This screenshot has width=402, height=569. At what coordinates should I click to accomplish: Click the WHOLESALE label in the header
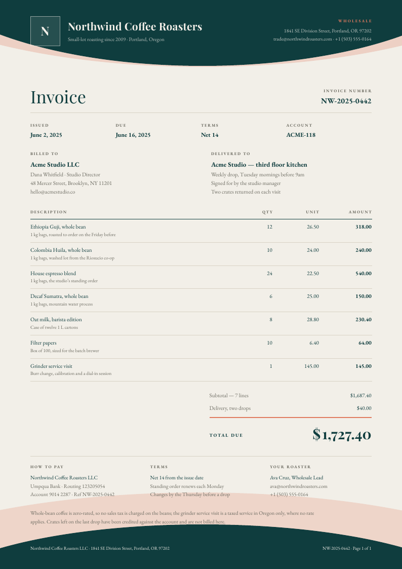(355, 21)
